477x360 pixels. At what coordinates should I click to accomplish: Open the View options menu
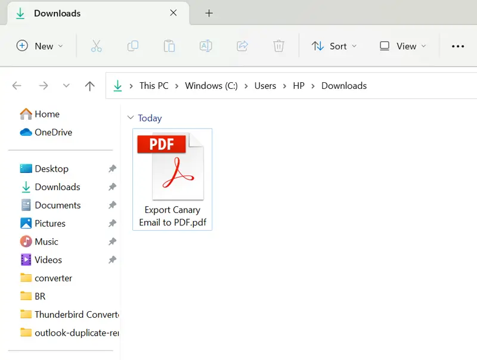coord(403,46)
